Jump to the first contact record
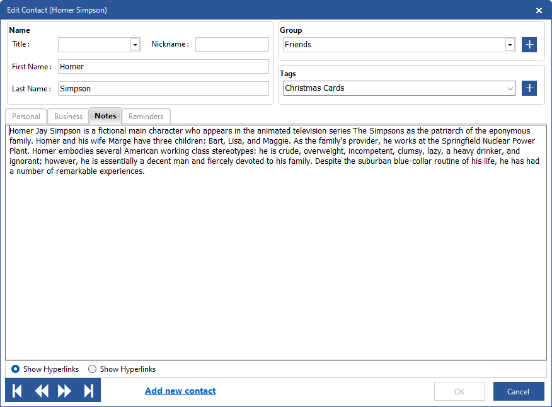552x407 pixels. (18, 391)
